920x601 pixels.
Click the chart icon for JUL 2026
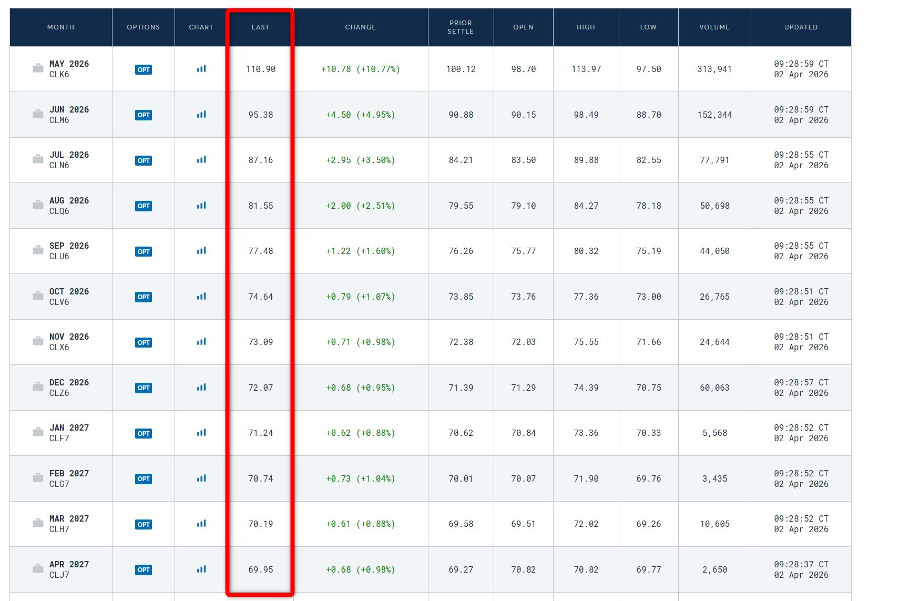point(201,160)
